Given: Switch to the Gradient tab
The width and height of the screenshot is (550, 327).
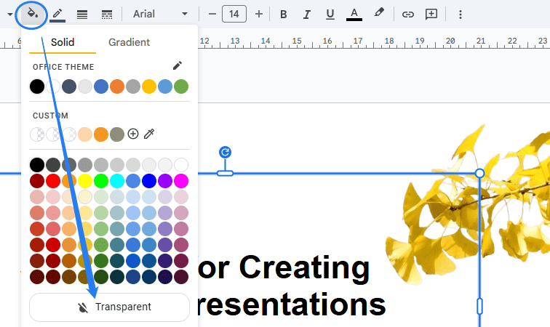Looking at the screenshot, I should coord(129,42).
